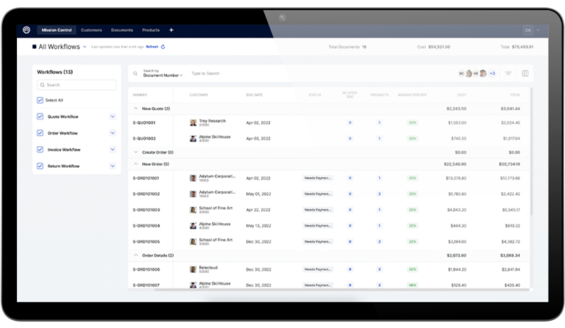Screen dimensions: 565x328
Task: Open the user account menu chevron
Action: pyautogui.click(x=538, y=30)
